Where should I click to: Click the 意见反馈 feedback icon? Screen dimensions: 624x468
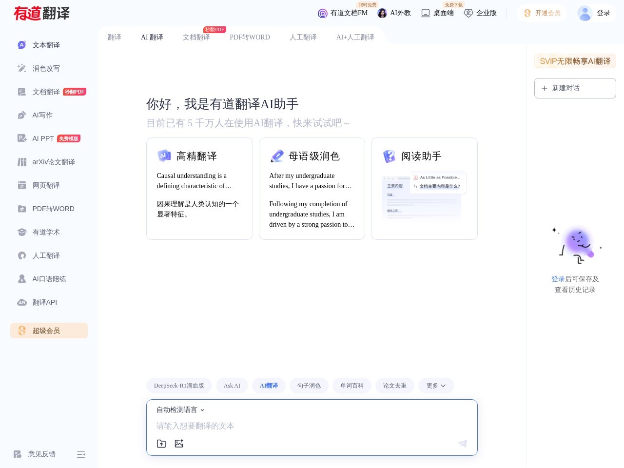click(18, 454)
